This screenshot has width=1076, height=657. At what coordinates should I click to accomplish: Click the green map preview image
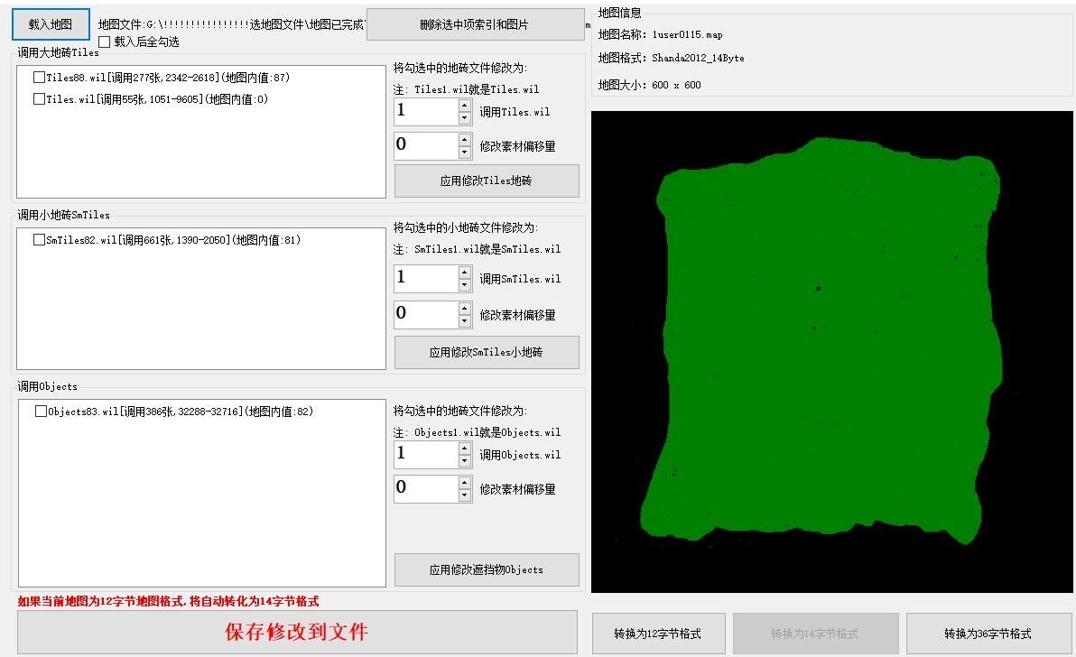click(x=830, y=352)
